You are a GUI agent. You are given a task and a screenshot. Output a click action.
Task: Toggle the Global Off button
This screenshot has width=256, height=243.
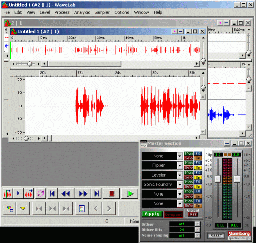pyautogui.click(x=193, y=214)
